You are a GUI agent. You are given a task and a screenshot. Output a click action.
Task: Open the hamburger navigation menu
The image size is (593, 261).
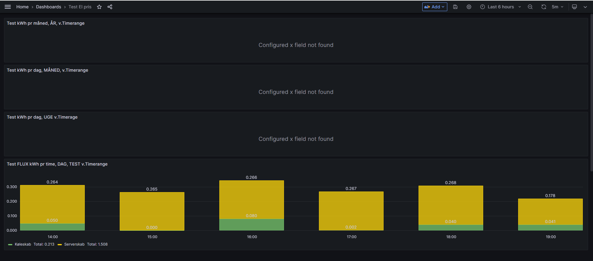8,7
